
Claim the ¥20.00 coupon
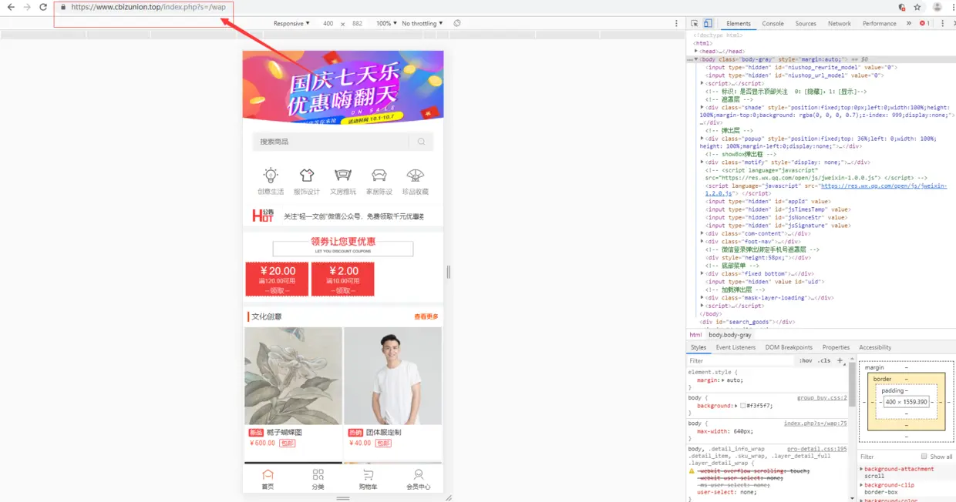(x=277, y=279)
